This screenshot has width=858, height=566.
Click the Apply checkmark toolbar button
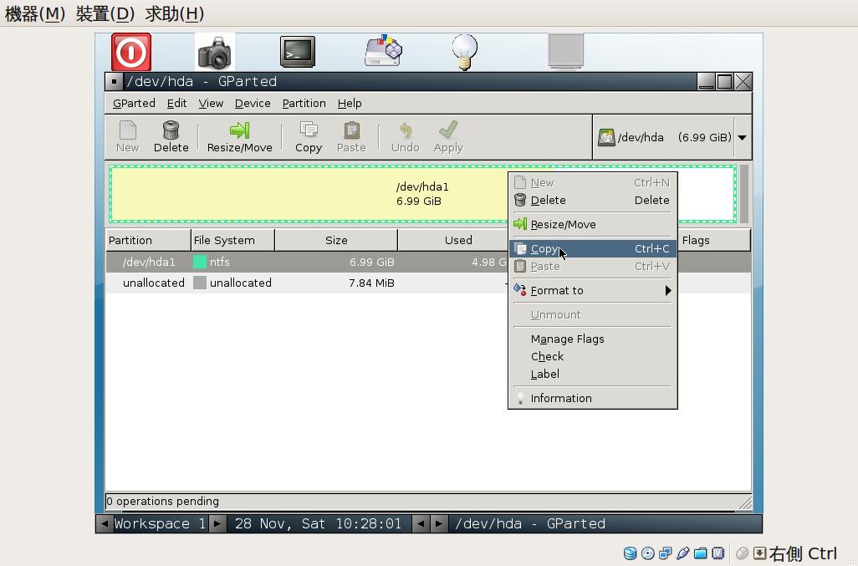(449, 137)
